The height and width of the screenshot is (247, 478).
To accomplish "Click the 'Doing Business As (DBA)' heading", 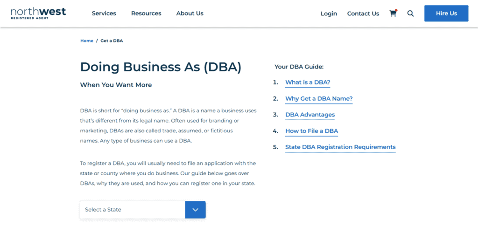I will pyautogui.click(x=161, y=67).
